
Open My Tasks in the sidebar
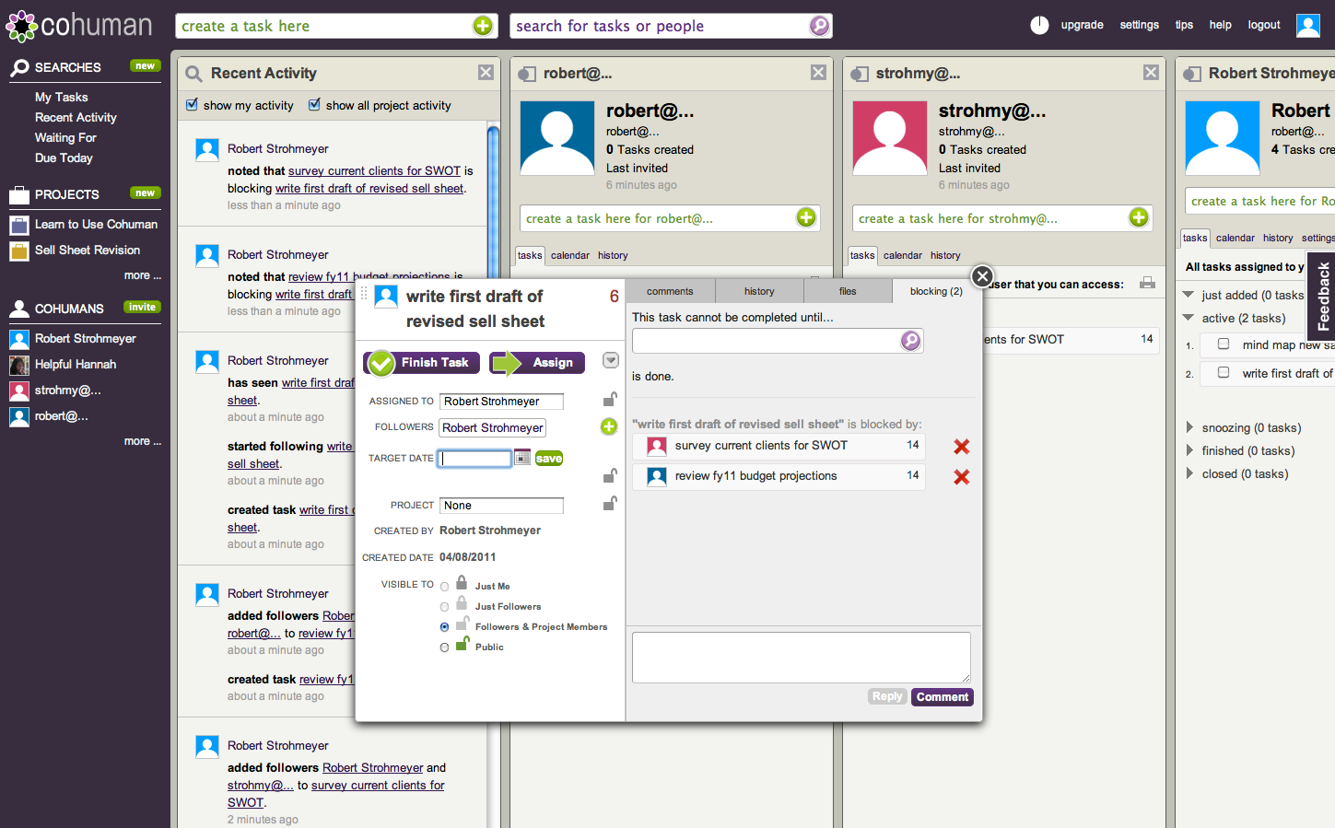click(62, 97)
